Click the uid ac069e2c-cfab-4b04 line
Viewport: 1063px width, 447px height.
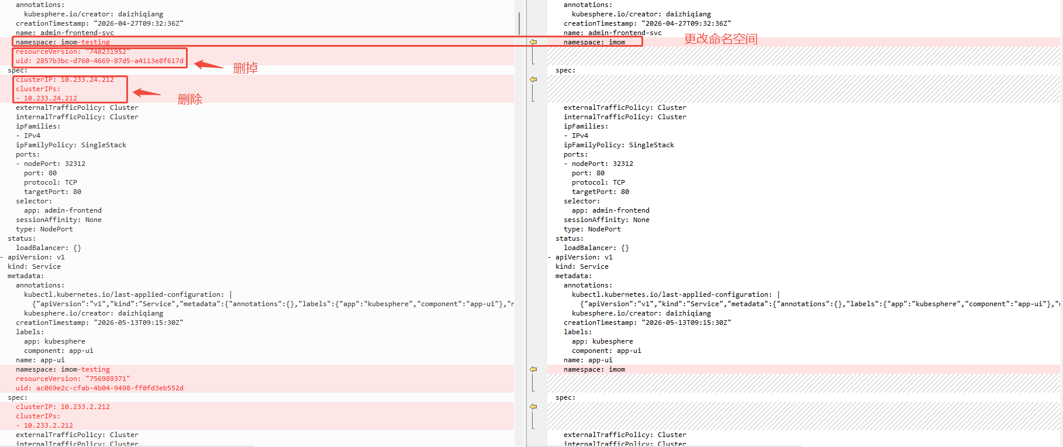pyautogui.click(x=99, y=388)
